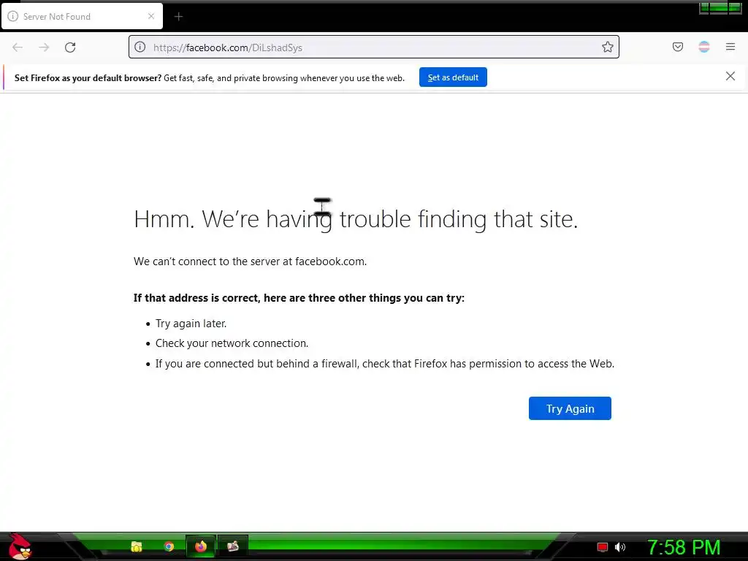
Task: Open the 7:58 PM clock
Action: point(684,548)
